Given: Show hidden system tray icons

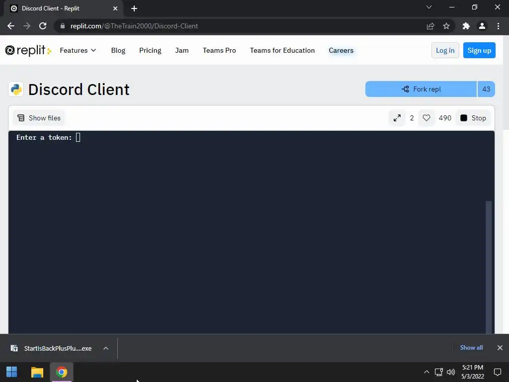Looking at the screenshot, I should tap(426, 372).
